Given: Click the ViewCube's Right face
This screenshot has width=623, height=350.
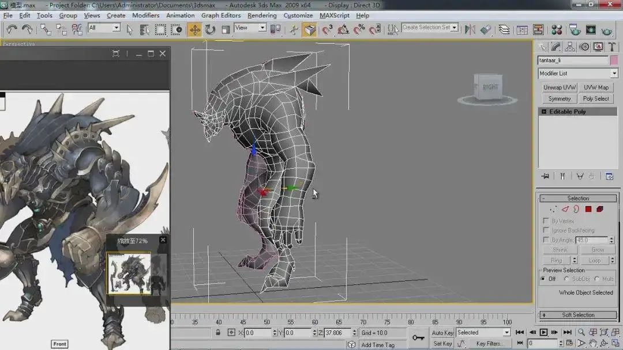Looking at the screenshot, I should click(490, 87).
